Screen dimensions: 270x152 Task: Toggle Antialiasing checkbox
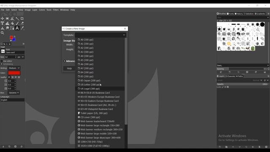click(2, 64)
